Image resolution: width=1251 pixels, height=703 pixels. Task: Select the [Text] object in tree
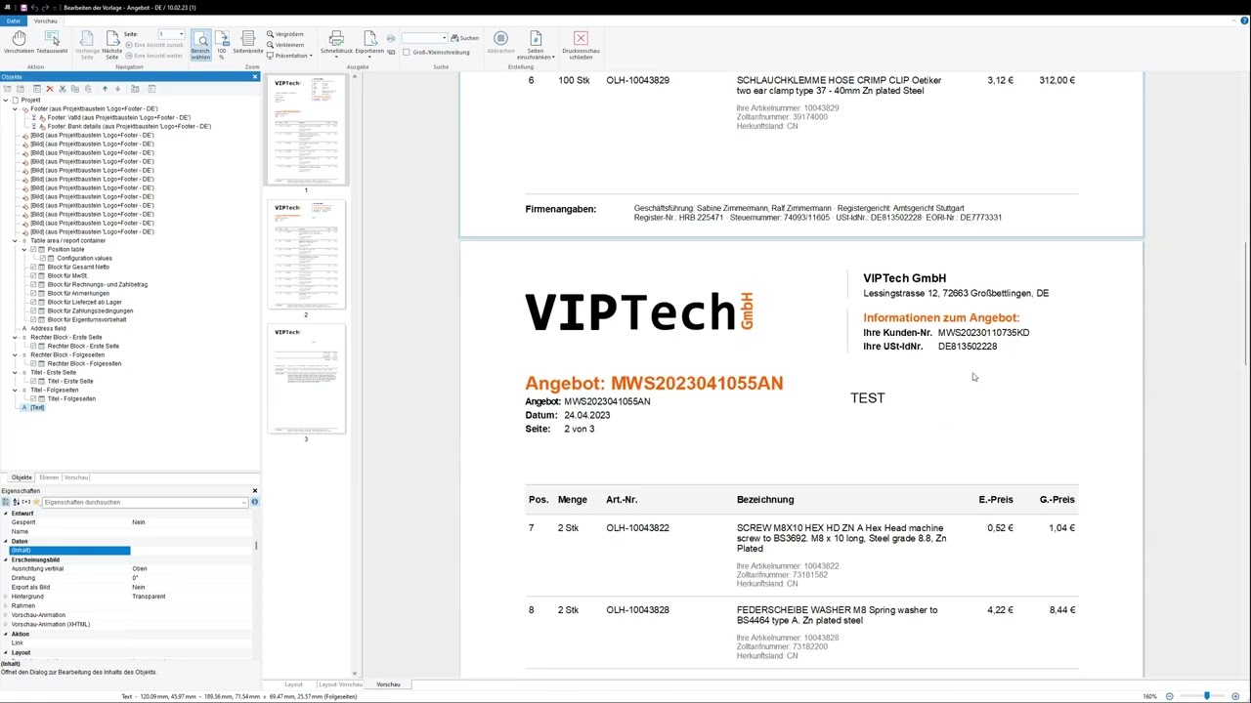pos(36,407)
